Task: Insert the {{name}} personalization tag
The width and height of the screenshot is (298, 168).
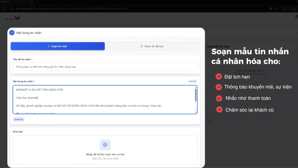Action: (18, 119)
